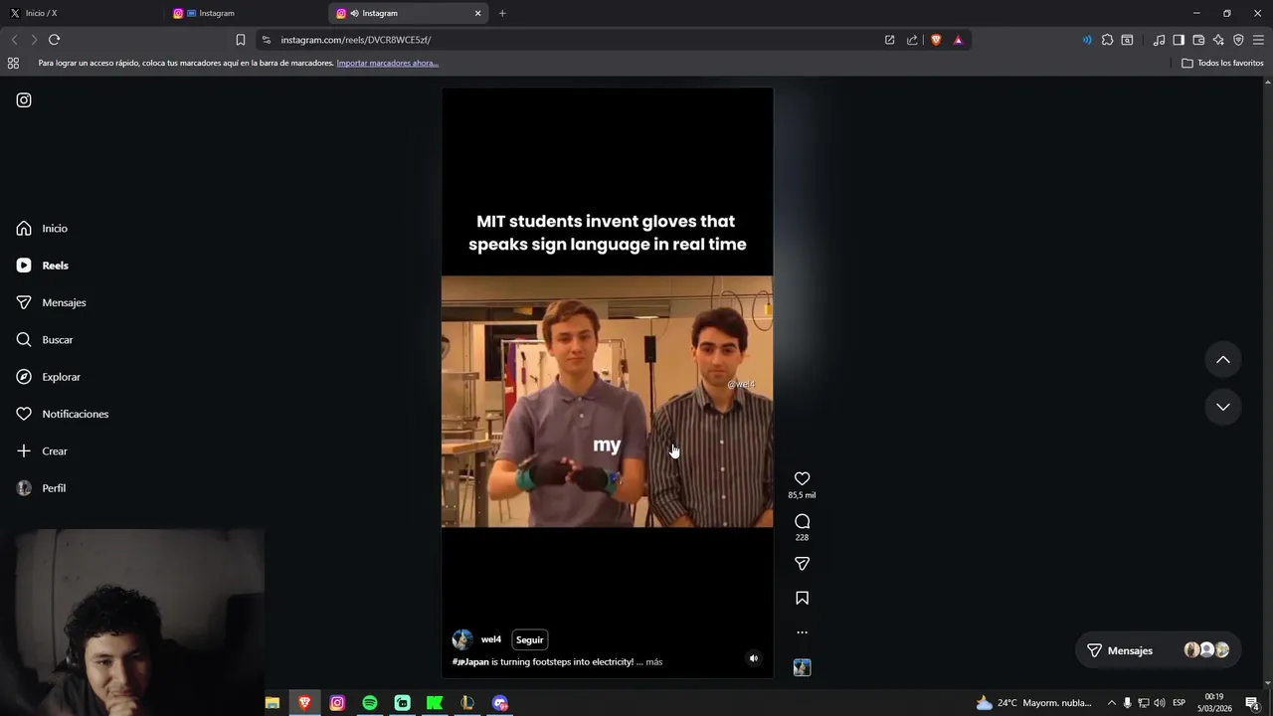The width and height of the screenshot is (1273, 716).
Task: Go to Inicio in the sidebar
Action: 42,229
